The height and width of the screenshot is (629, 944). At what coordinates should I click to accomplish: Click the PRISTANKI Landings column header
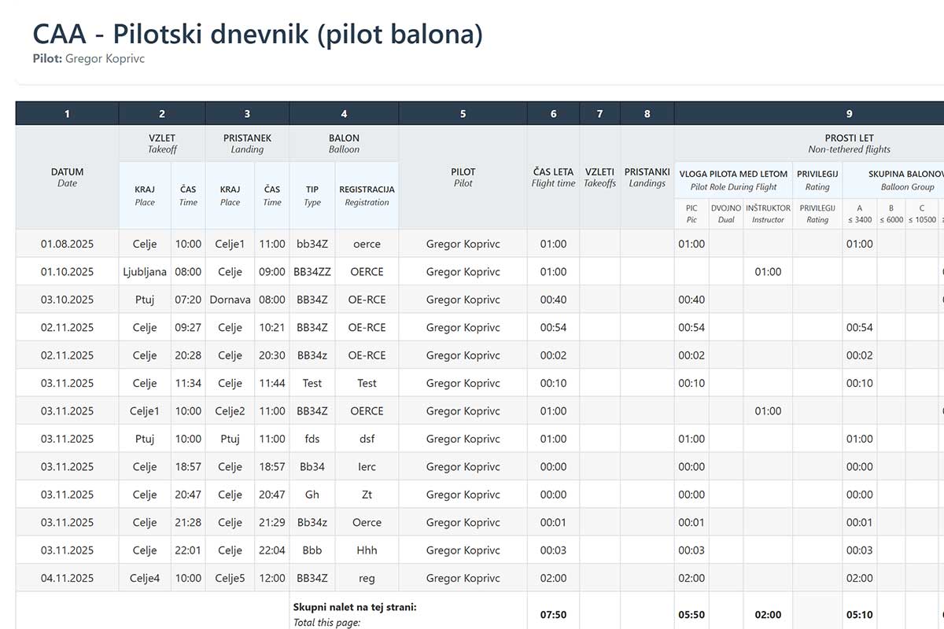tap(647, 177)
